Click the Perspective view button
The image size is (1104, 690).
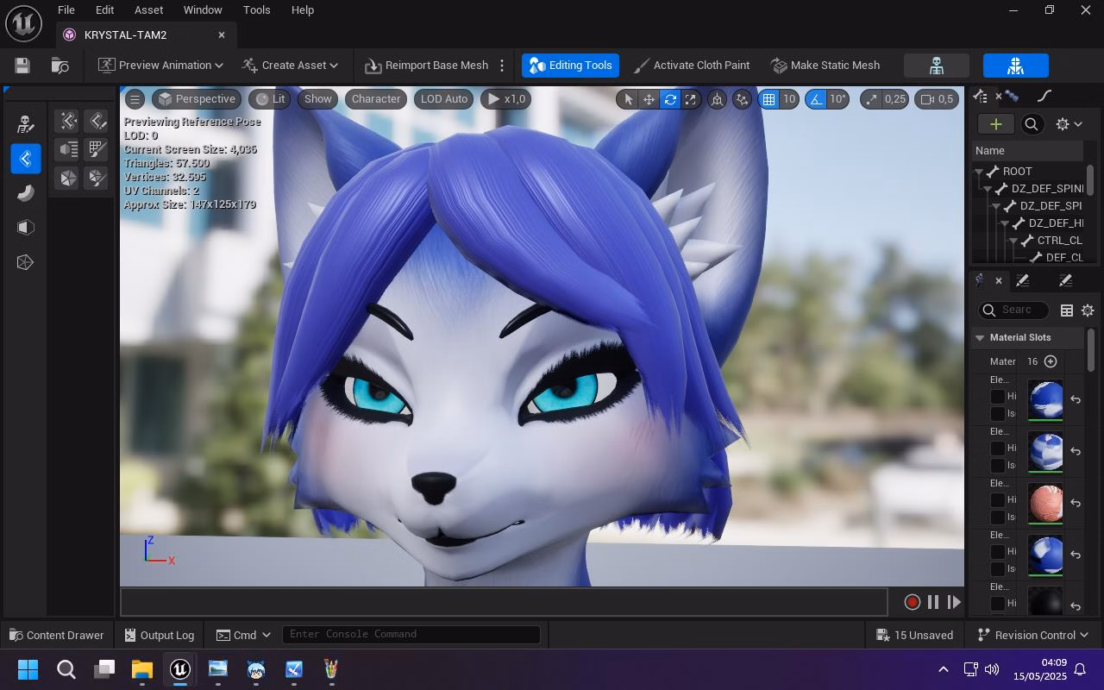click(197, 99)
